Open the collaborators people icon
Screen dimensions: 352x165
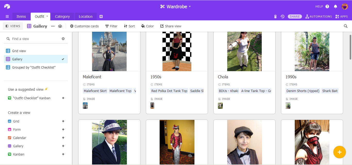point(60,26)
